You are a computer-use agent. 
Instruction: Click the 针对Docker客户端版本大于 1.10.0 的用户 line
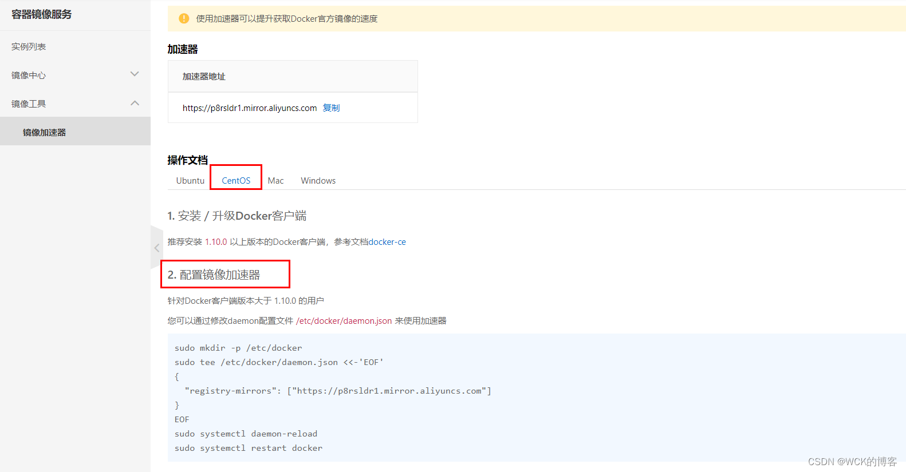[x=246, y=301]
